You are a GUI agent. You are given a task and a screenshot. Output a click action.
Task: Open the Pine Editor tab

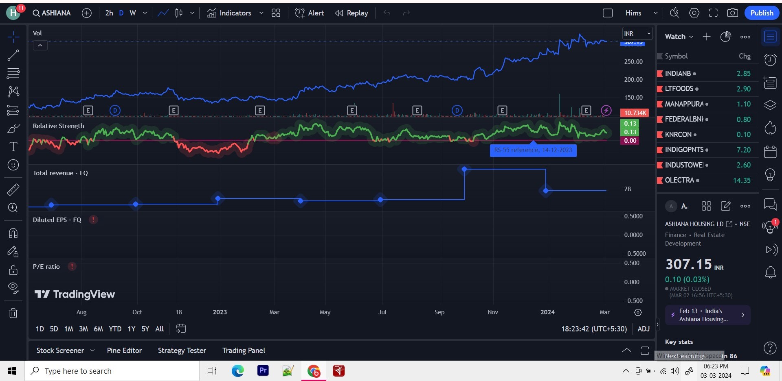(124, 351)
